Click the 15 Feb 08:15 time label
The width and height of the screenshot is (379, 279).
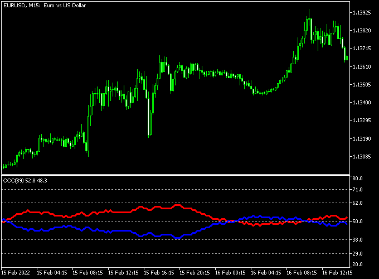[88, 273]
